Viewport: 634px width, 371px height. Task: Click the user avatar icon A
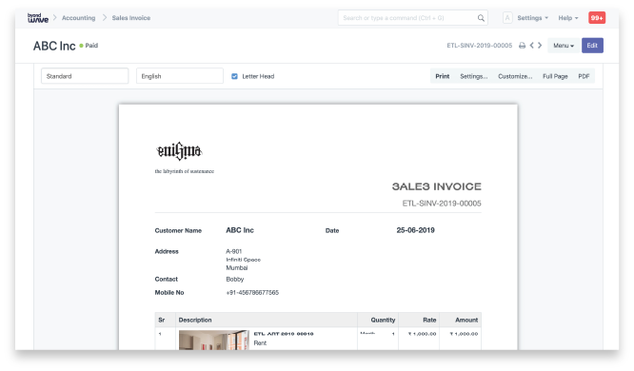coord(507,18)
